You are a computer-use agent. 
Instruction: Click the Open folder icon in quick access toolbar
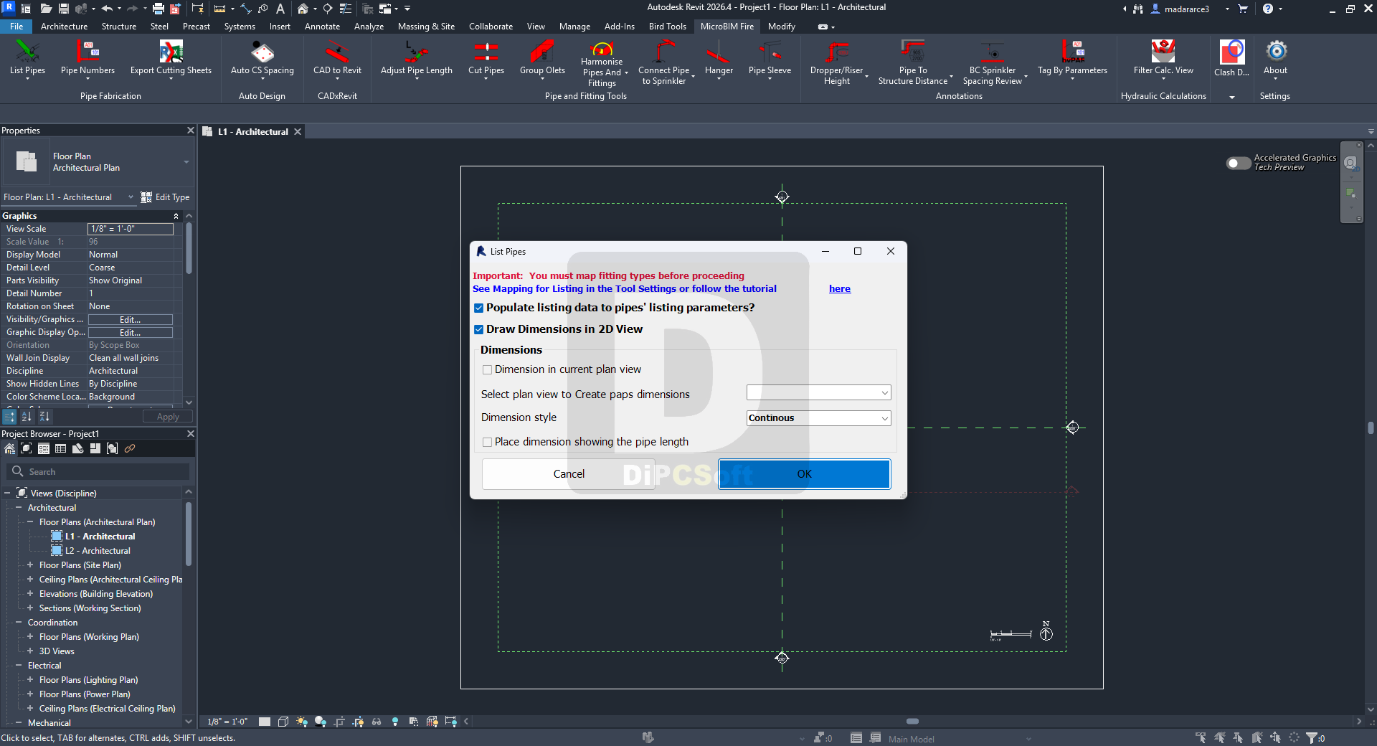(46, 9)
